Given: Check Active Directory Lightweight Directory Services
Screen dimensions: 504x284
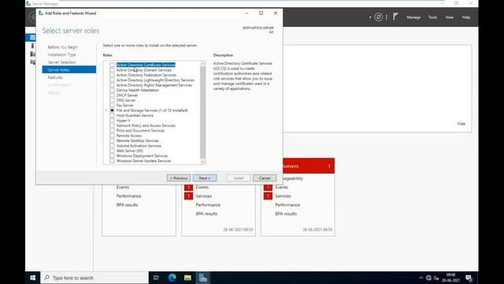Looking at the screenshot, I should tap(112, 80).
